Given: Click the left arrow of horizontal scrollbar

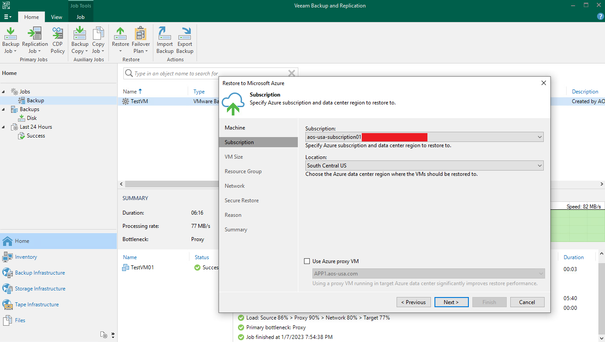Looking at the screenshot, I should click(x=121, y=184).
